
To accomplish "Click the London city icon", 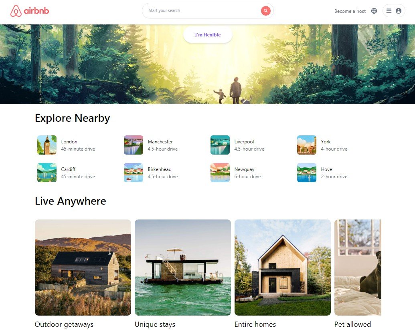I will [47, 145].
